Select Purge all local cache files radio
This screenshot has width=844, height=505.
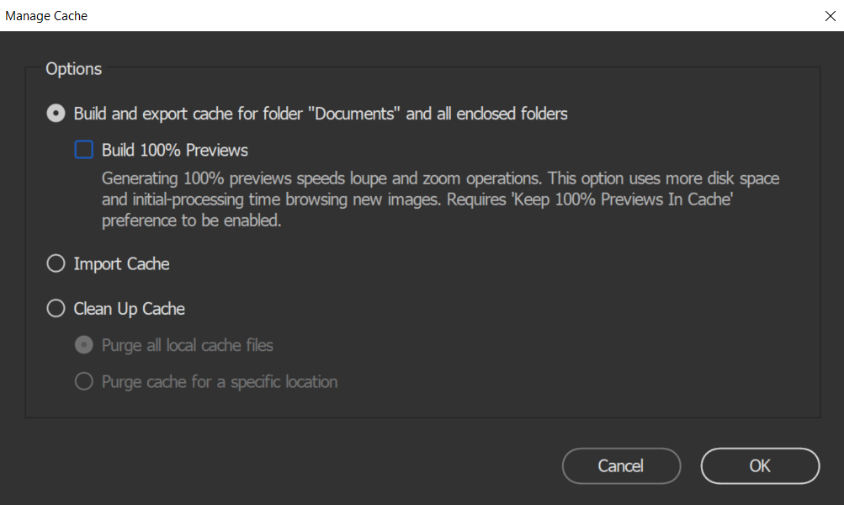click(x=84, y=345)
